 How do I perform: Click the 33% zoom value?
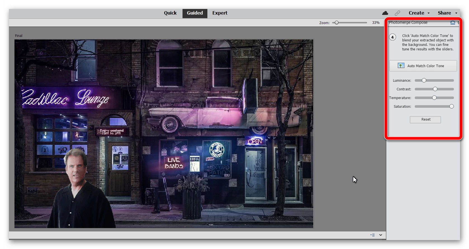(376, 23)
